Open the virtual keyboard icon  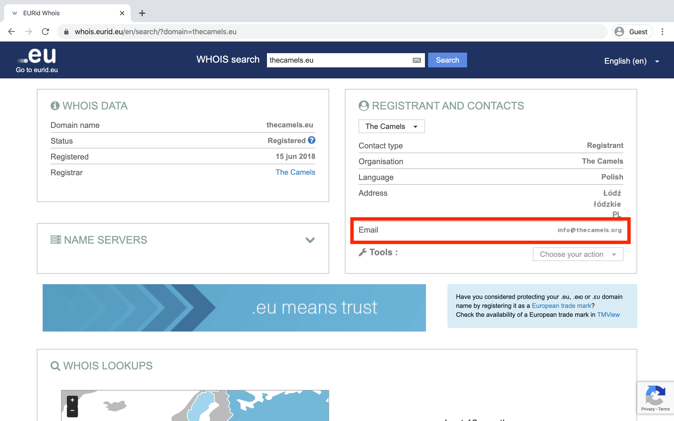coord(417,60)
